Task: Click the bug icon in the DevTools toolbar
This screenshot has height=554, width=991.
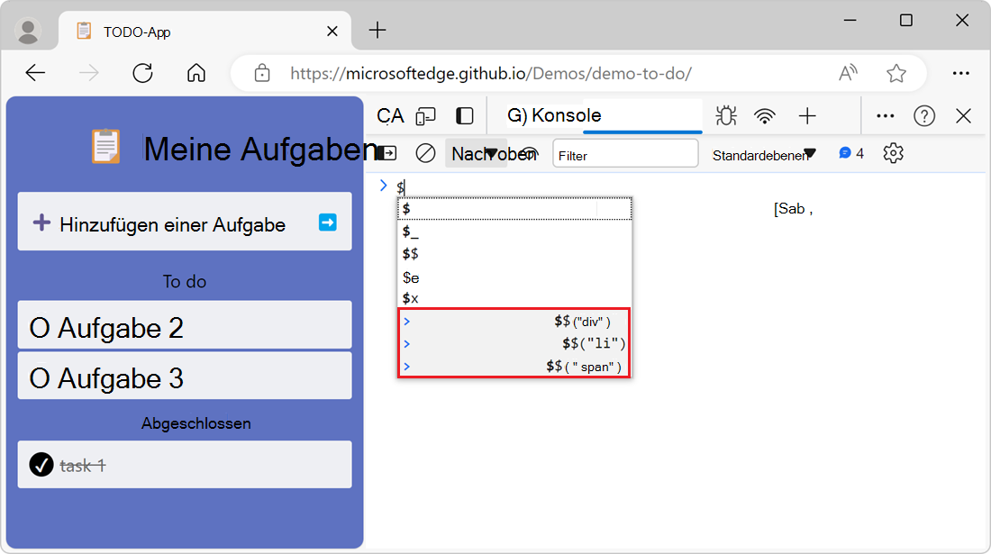Action: click(725, 115)
